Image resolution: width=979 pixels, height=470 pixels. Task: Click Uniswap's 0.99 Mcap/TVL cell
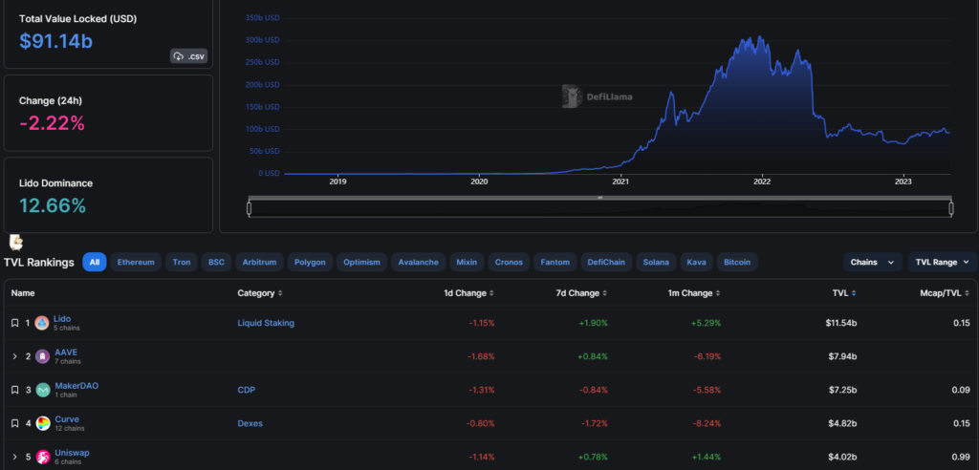(962, 457)
